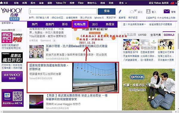Image resolution: width=179 pixels, height=113 pixels.
Task: Switch to the GOMAJI shopping tab
Action: click(169, 35)
